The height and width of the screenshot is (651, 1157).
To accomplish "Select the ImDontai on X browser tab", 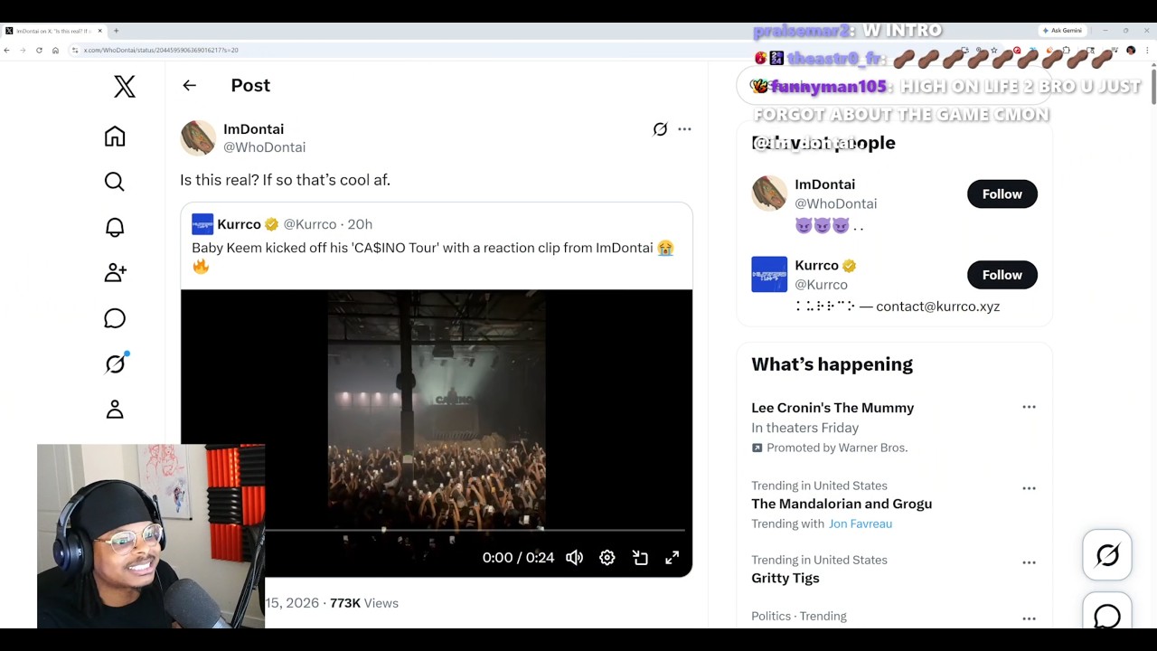I will (x=54, y=31).
